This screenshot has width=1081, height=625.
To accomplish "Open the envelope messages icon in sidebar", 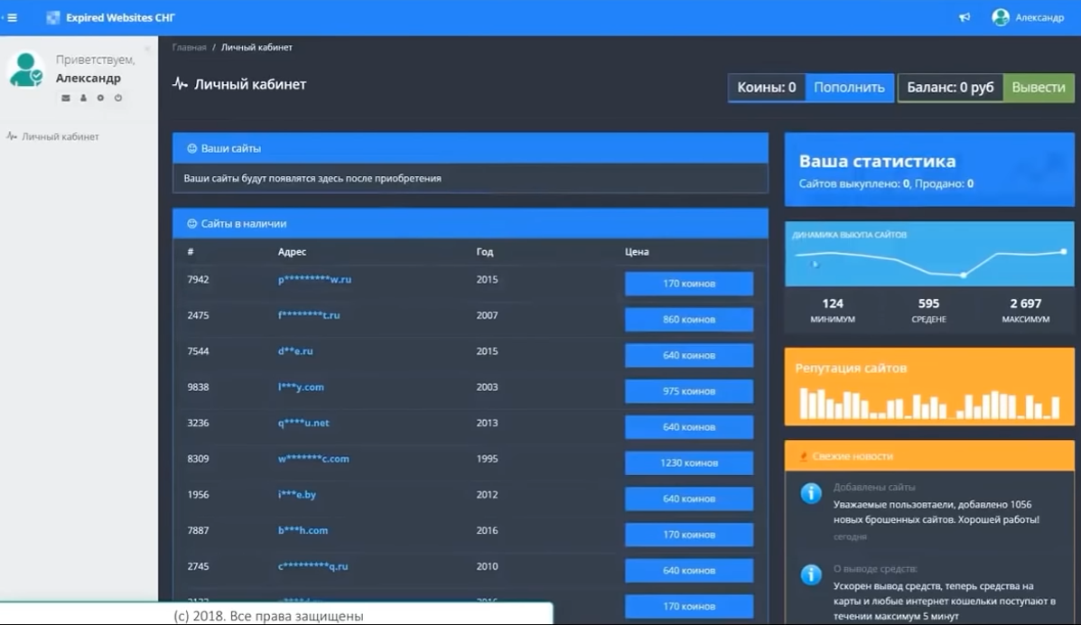I will pos(66,98).
